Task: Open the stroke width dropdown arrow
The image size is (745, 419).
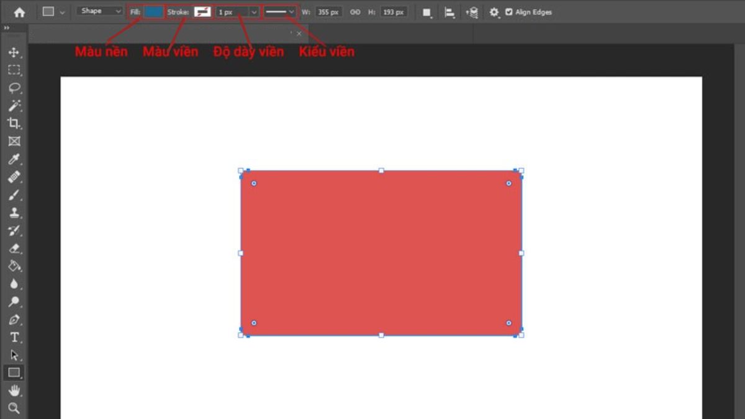Action: [x=254, y=12]
